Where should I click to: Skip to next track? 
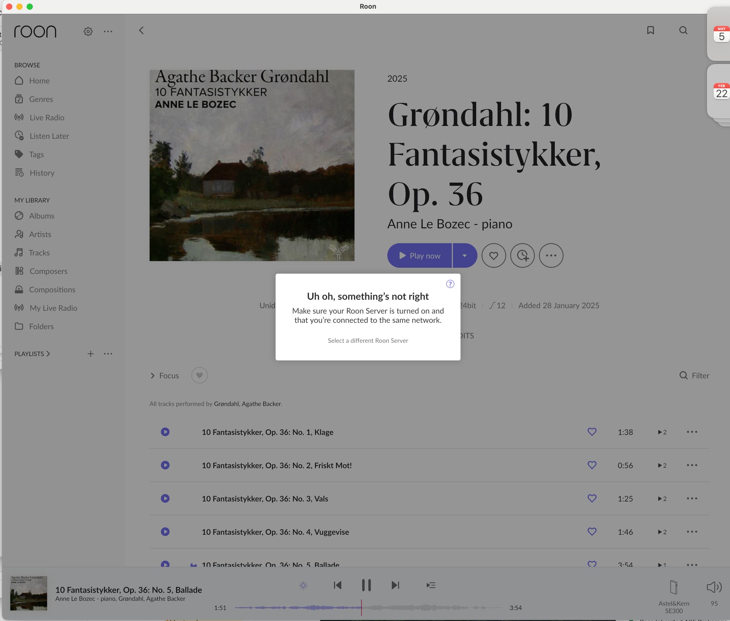tap(395, 585)
